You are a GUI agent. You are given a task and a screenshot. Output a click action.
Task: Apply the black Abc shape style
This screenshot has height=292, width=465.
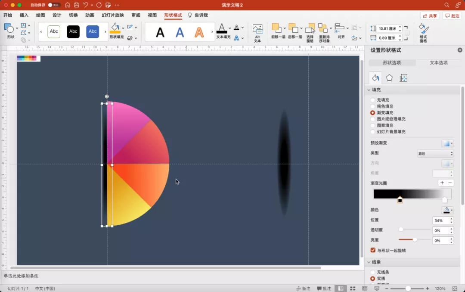(x=73, y=31)
